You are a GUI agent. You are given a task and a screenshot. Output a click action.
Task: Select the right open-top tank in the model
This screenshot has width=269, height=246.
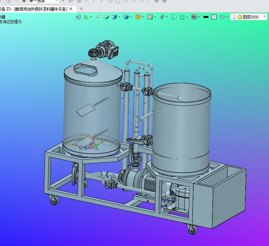click(181, 129)
